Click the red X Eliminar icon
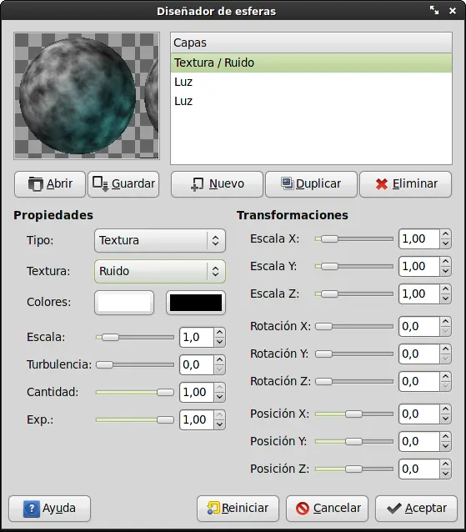The height and width of the screenshot is (532, 466). click(x=382, y=184)
